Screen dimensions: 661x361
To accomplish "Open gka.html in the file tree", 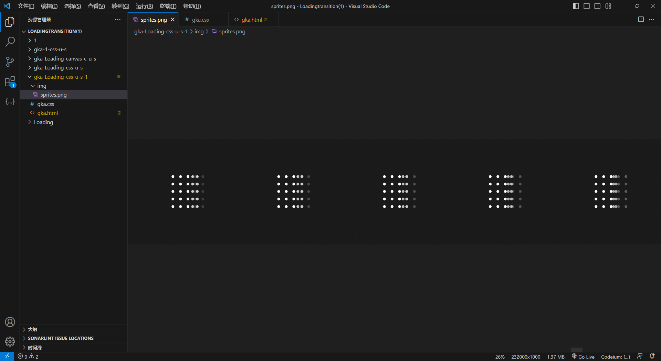I will [x=48, y=113].
